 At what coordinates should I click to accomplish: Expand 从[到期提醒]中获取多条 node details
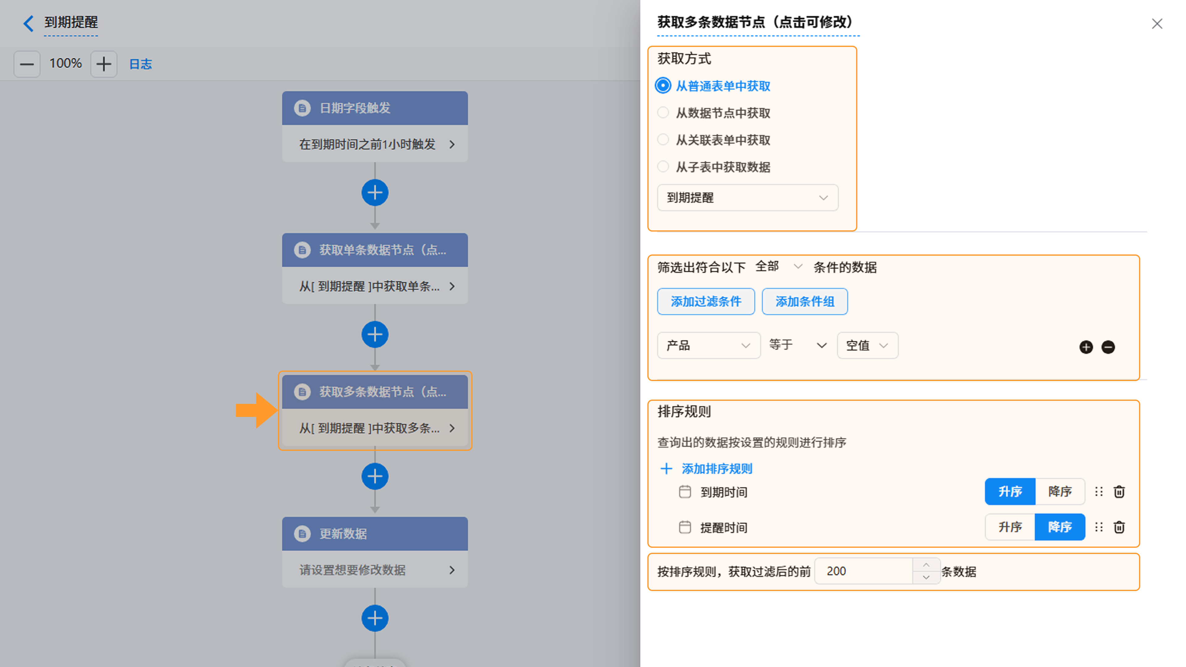(x=375, y=428)
